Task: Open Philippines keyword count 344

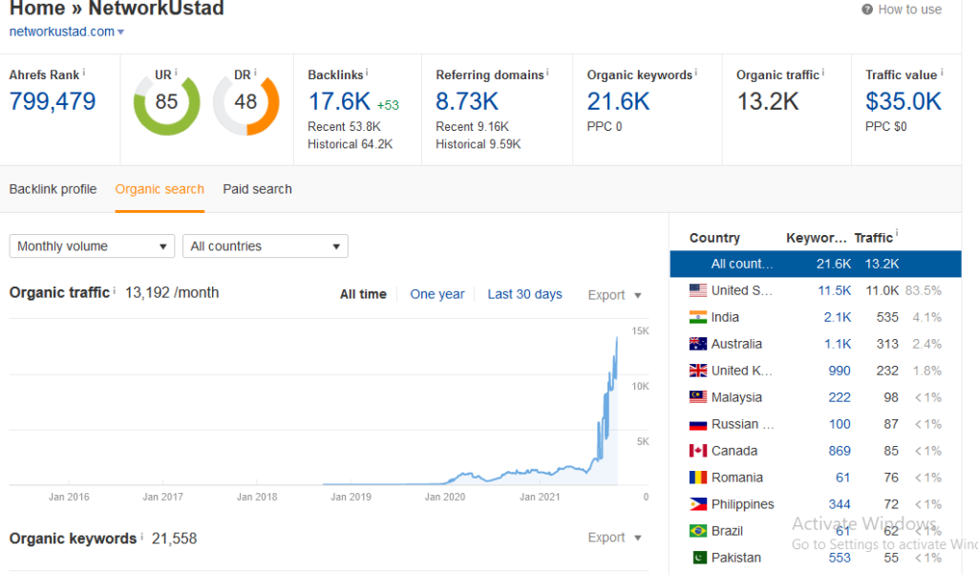Action: 840,504
